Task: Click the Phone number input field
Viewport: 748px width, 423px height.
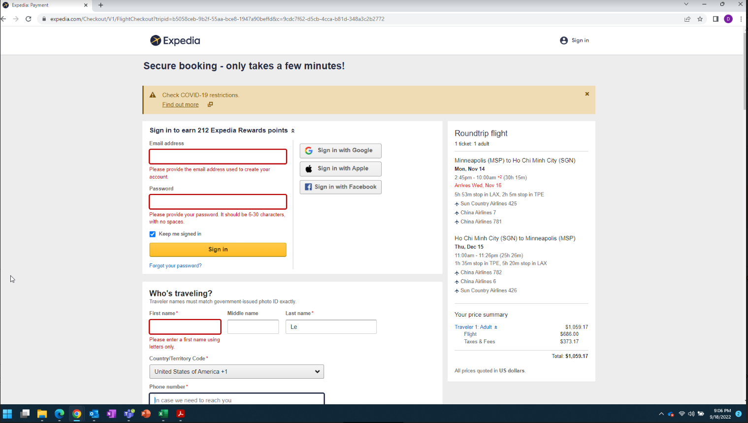Action: pos(236,399)
